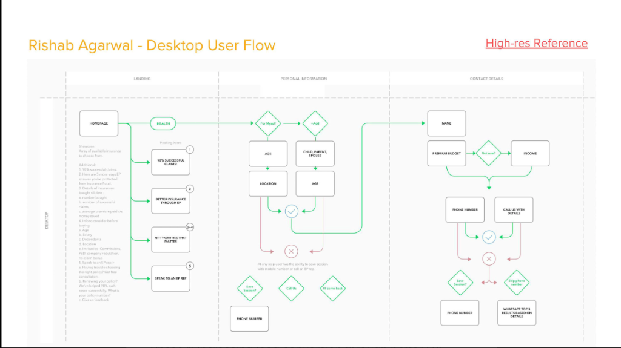The image size is (621, 348).
Task: Select Better Insurance Through EP box
Action: point(170,201)
